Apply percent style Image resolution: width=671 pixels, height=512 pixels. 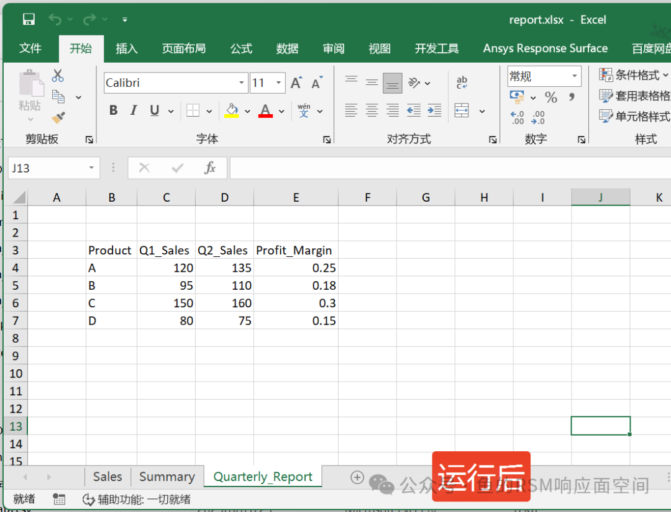pos(550,97)
